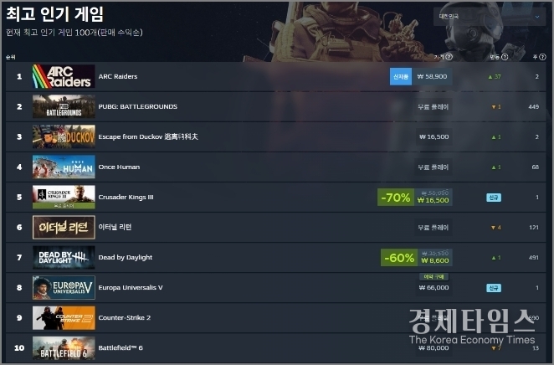Open the country dropdown showing 대한민국
The image size is (554, 365).
pos(490,16)
